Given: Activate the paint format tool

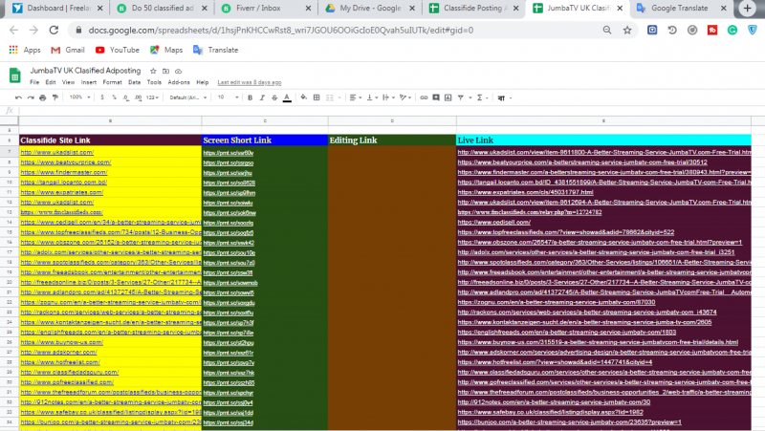Looking at the screenshot, I should coord(55,97).
